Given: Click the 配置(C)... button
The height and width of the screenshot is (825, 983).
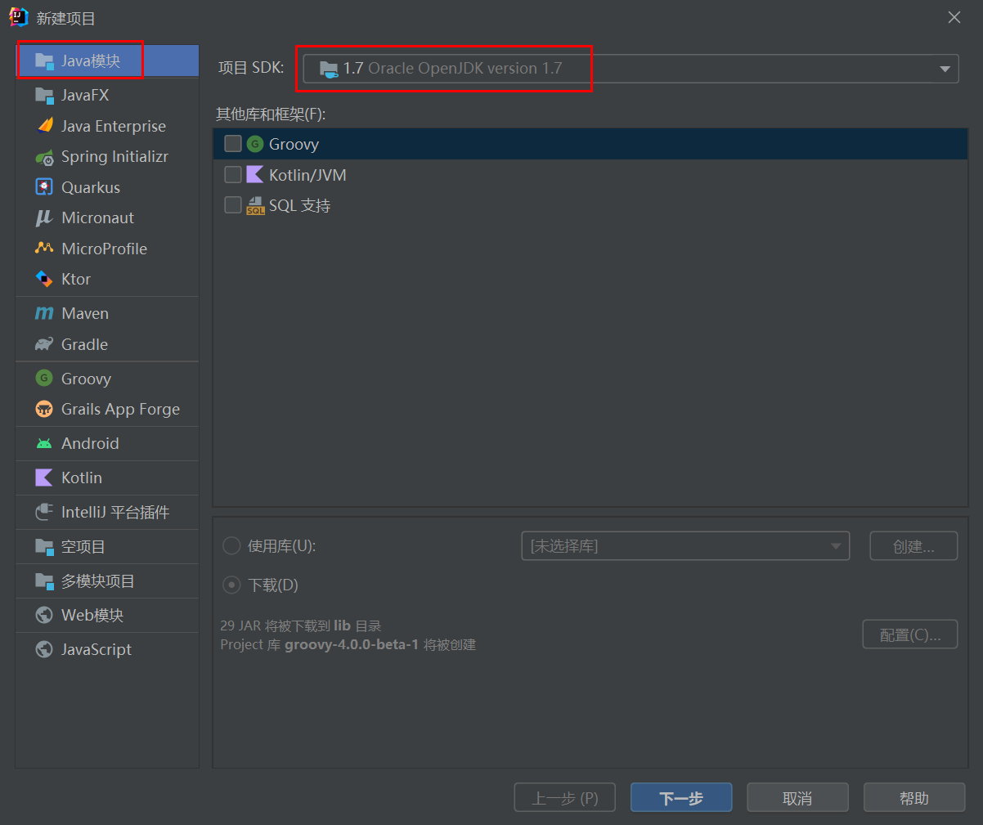Looking at the screenshot, I should point(910,634).
